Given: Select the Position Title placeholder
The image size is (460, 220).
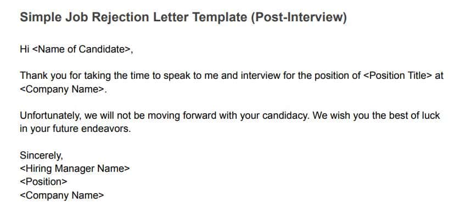Looking at the screenshot, I should (398, 76).
